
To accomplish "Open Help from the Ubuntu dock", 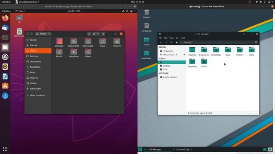I will (5, 96).
